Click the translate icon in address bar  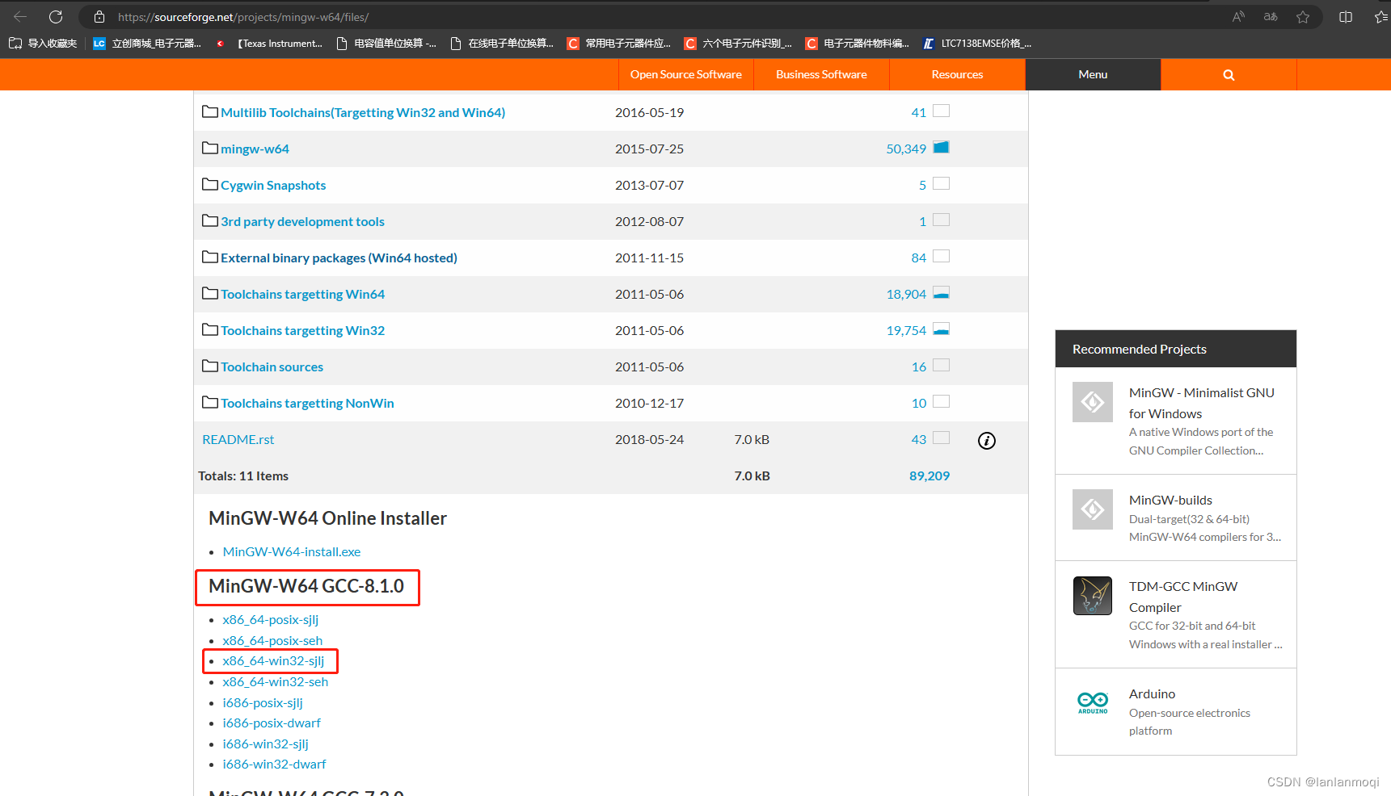click(x=1271, y=17)
